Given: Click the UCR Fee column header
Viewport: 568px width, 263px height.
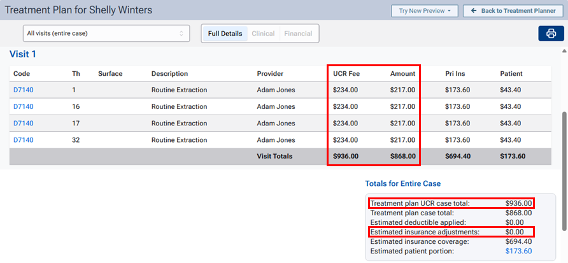Looking at the screenshot, I should point(346,73).
